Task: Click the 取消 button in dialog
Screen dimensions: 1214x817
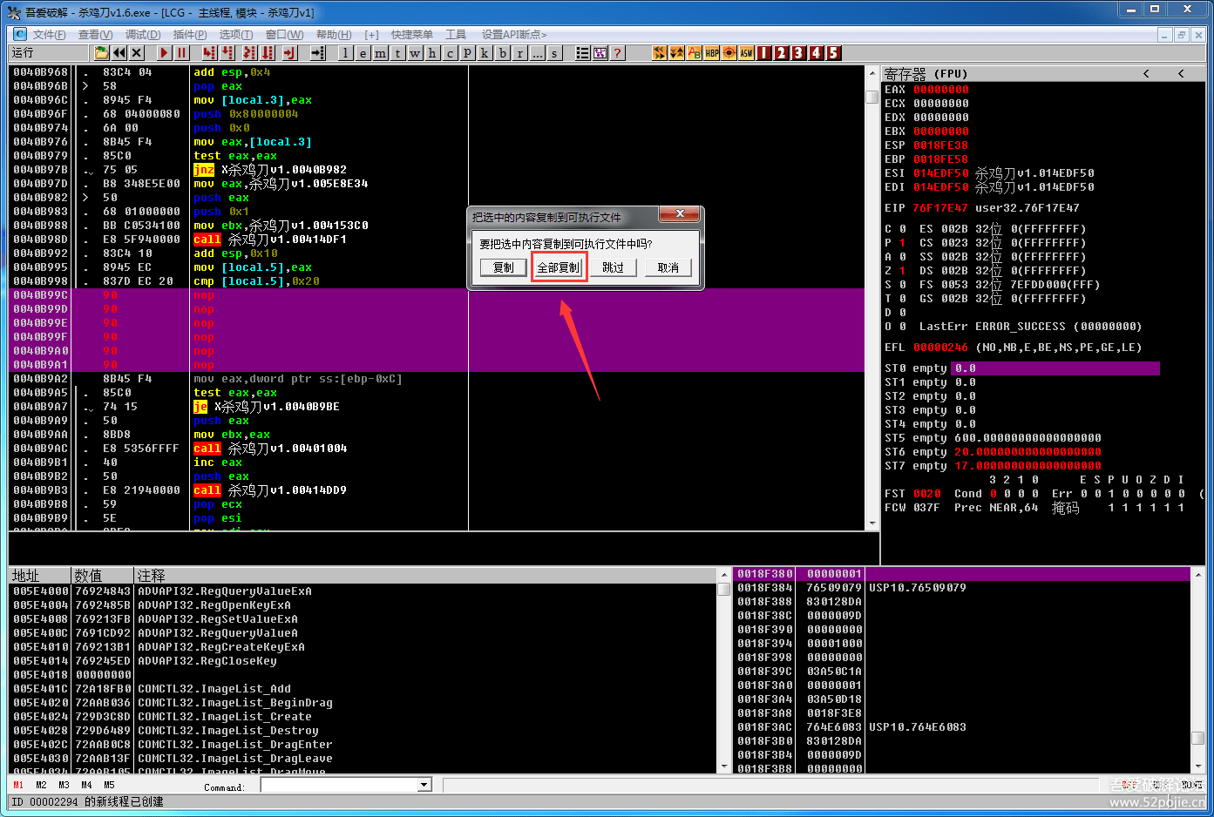Action: coord(668,267)
